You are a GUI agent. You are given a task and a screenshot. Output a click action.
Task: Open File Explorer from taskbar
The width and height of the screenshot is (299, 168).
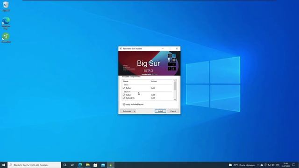pyautogui.click(x=88, y=165)
